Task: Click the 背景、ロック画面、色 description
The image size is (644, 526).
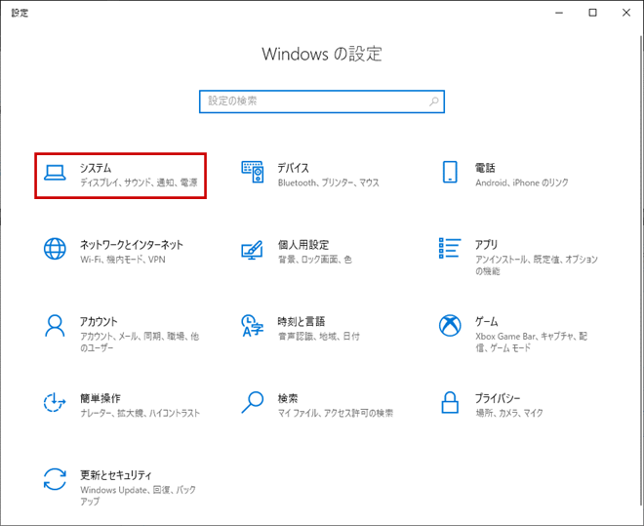Action: (x=315, y=260)
